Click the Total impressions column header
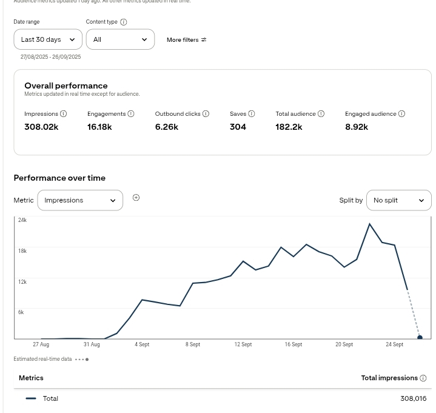Image resolution: width=436 pixels, height=413 pixels. 389,378
